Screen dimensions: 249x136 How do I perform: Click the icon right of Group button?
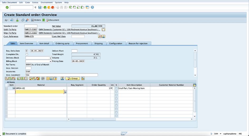(83, 79)
